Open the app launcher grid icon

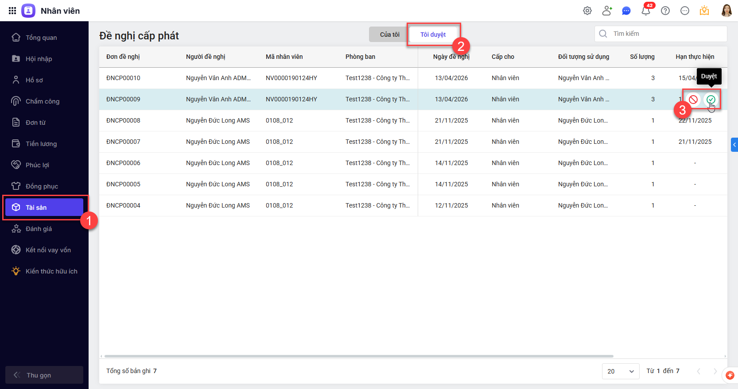pyautogui.click(x=12, y=11)
